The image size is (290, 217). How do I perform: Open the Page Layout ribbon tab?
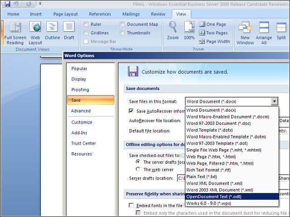click(x=65, y=14)
